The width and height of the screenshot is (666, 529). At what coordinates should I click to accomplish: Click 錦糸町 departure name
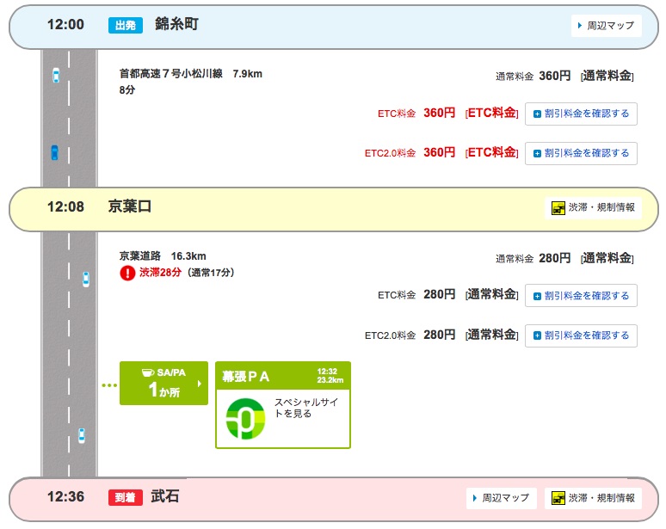click(176, 24)
